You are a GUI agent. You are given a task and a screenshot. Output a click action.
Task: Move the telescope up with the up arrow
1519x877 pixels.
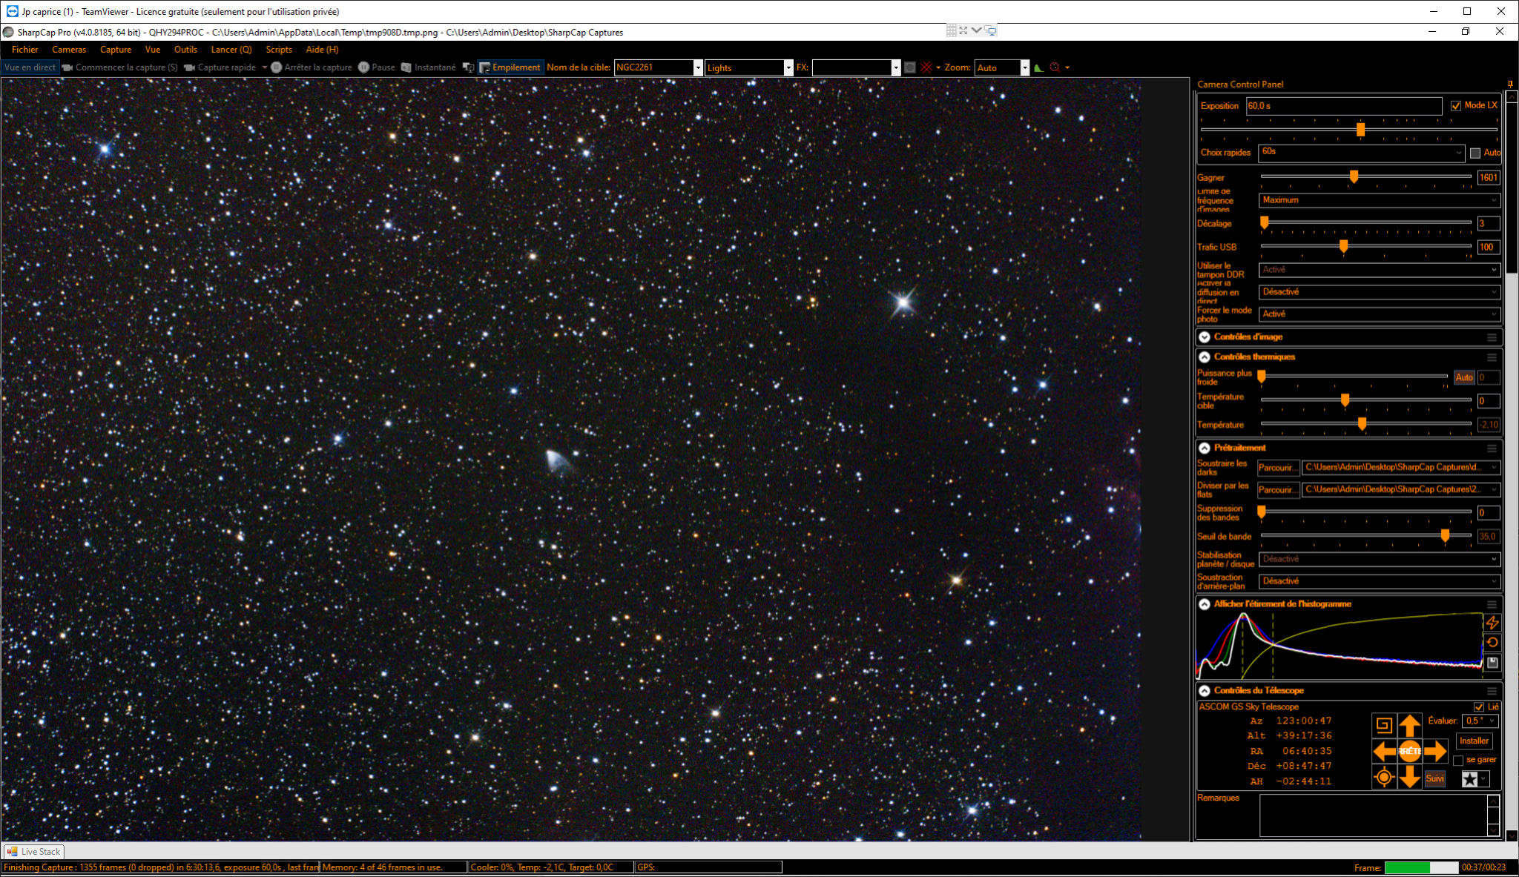tap(1410, 725)
